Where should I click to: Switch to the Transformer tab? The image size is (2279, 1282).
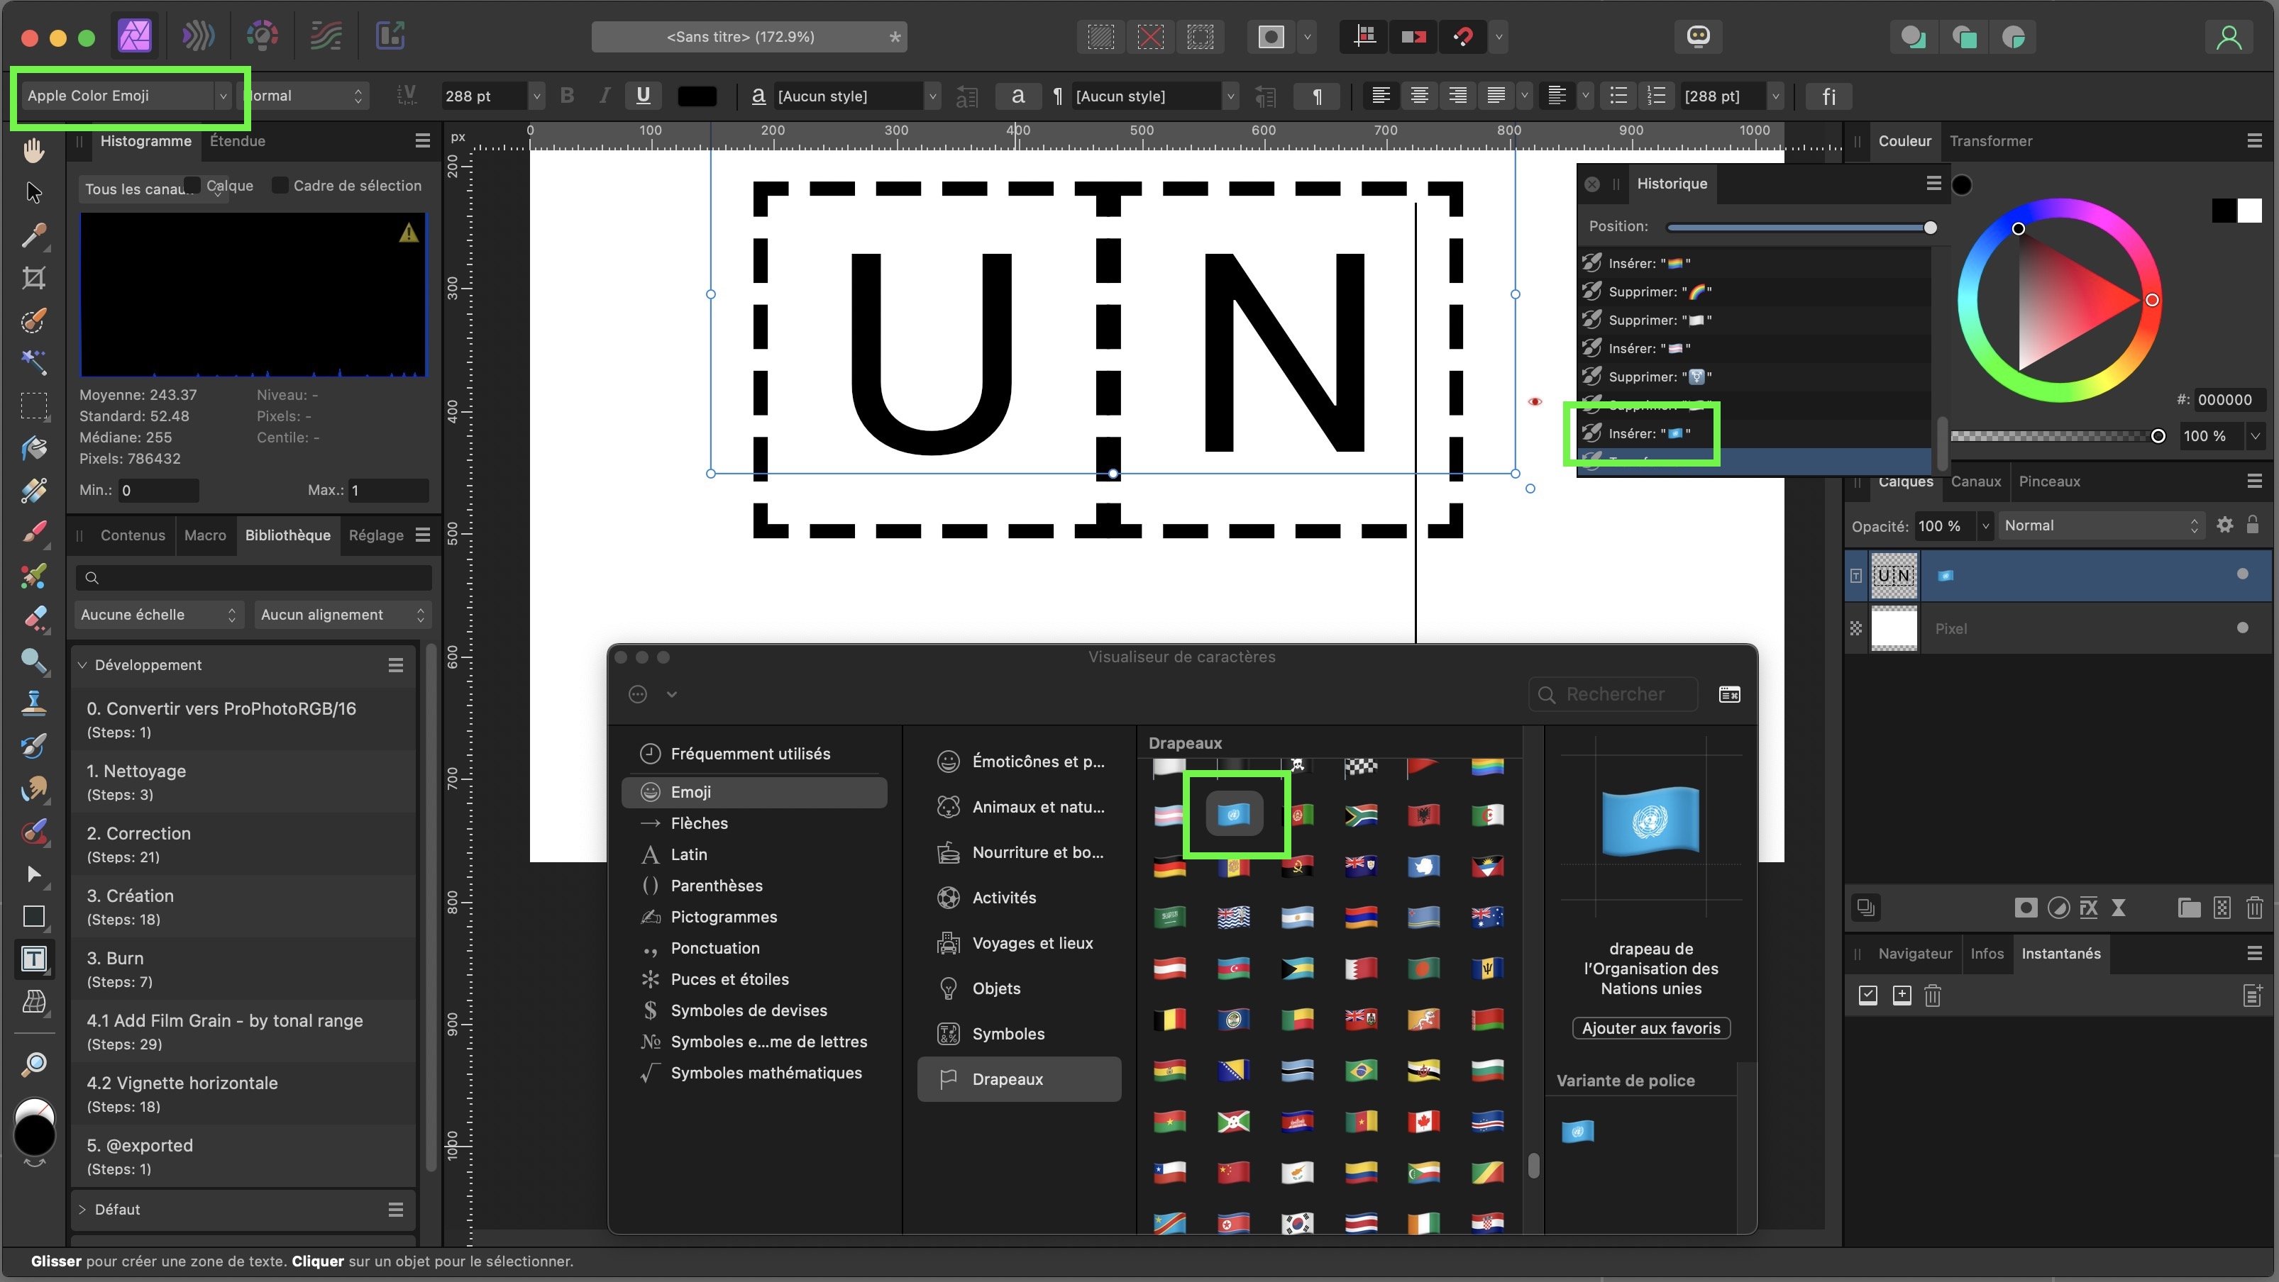click(x=1991, y=140)
